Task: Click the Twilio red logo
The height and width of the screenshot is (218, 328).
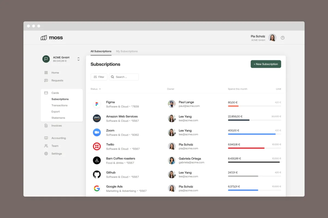Action: (97, 146)
